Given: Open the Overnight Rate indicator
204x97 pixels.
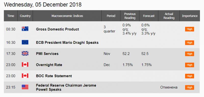Looking at the screenshot, I should click(x=49, y=65).
